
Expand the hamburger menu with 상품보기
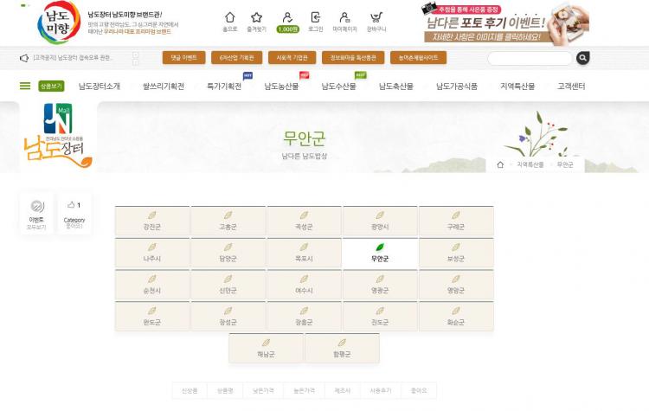[25, 86]
